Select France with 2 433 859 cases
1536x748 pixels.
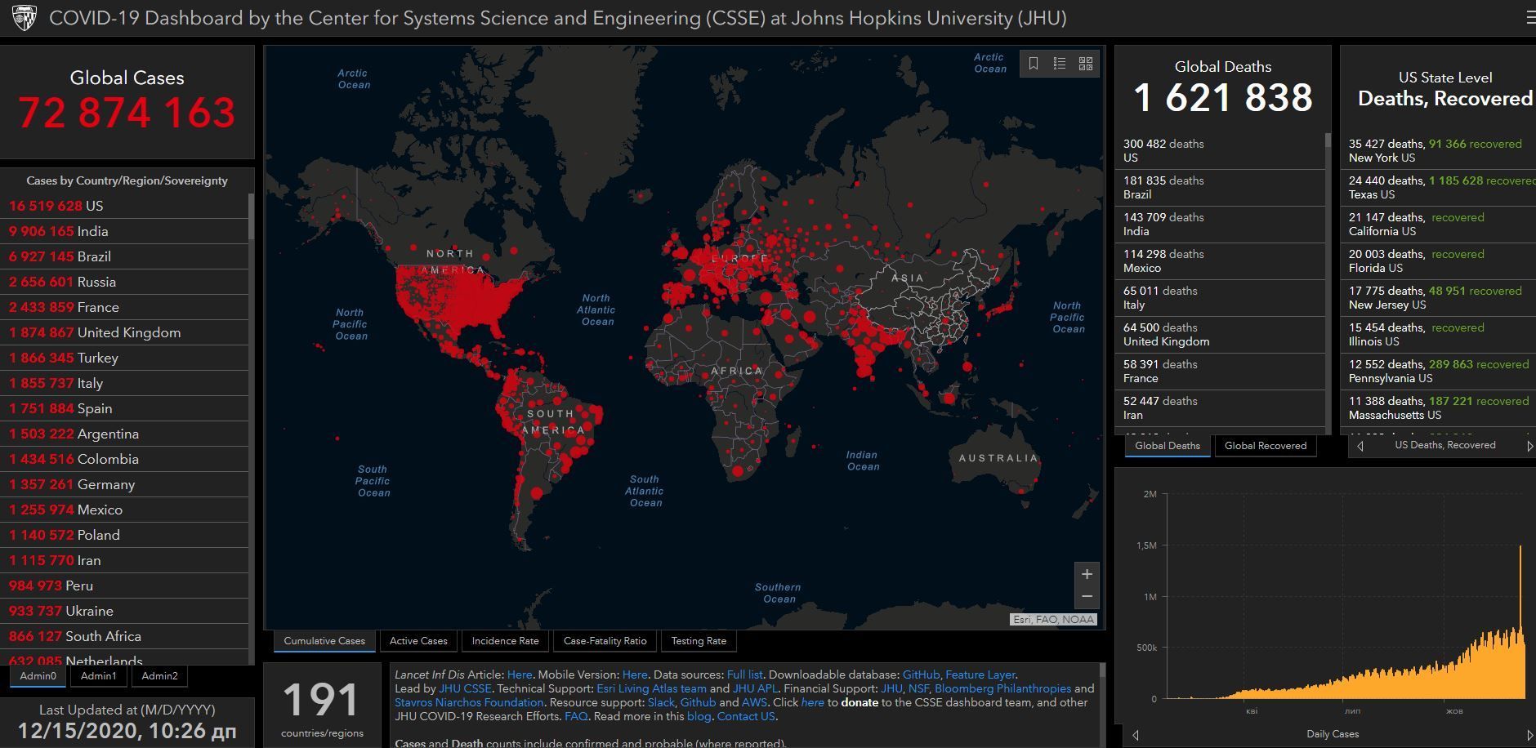pyautogui.click(x=124, y=307)
